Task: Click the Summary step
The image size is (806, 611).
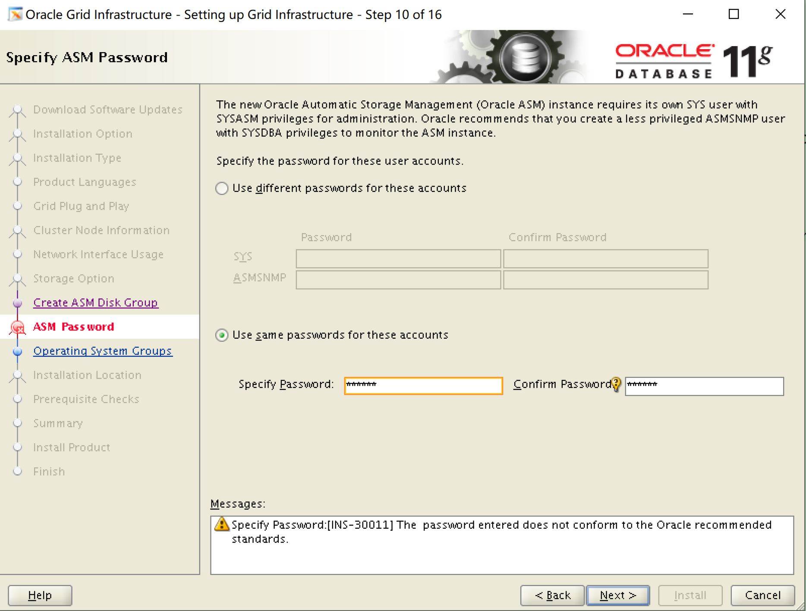Action: 58,423
